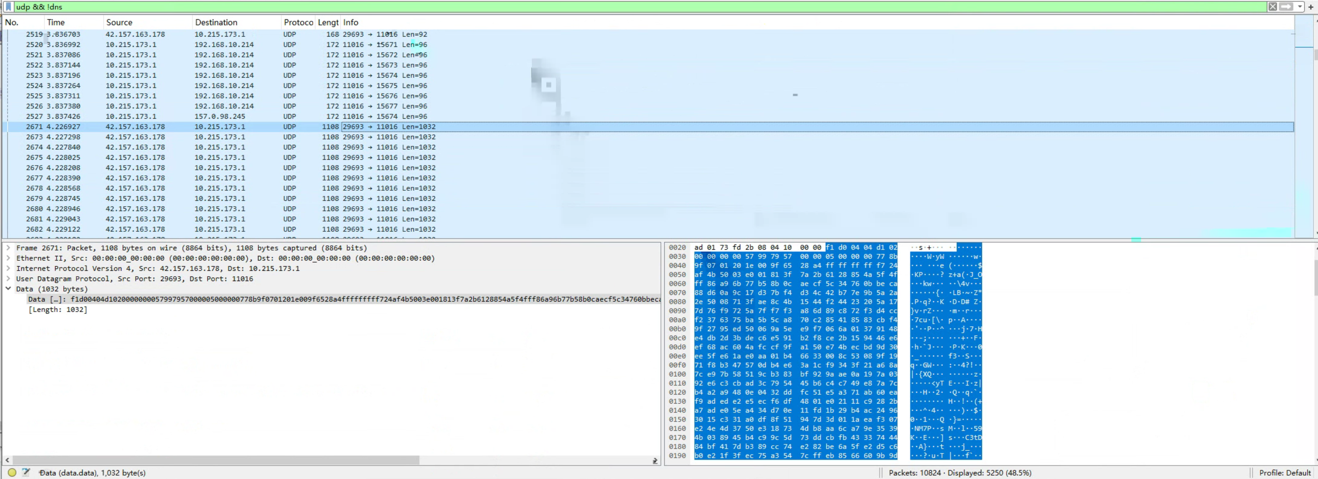Open the recent filters dropdown arrow
This screenshot has height=479, width=1318.
1300,7
